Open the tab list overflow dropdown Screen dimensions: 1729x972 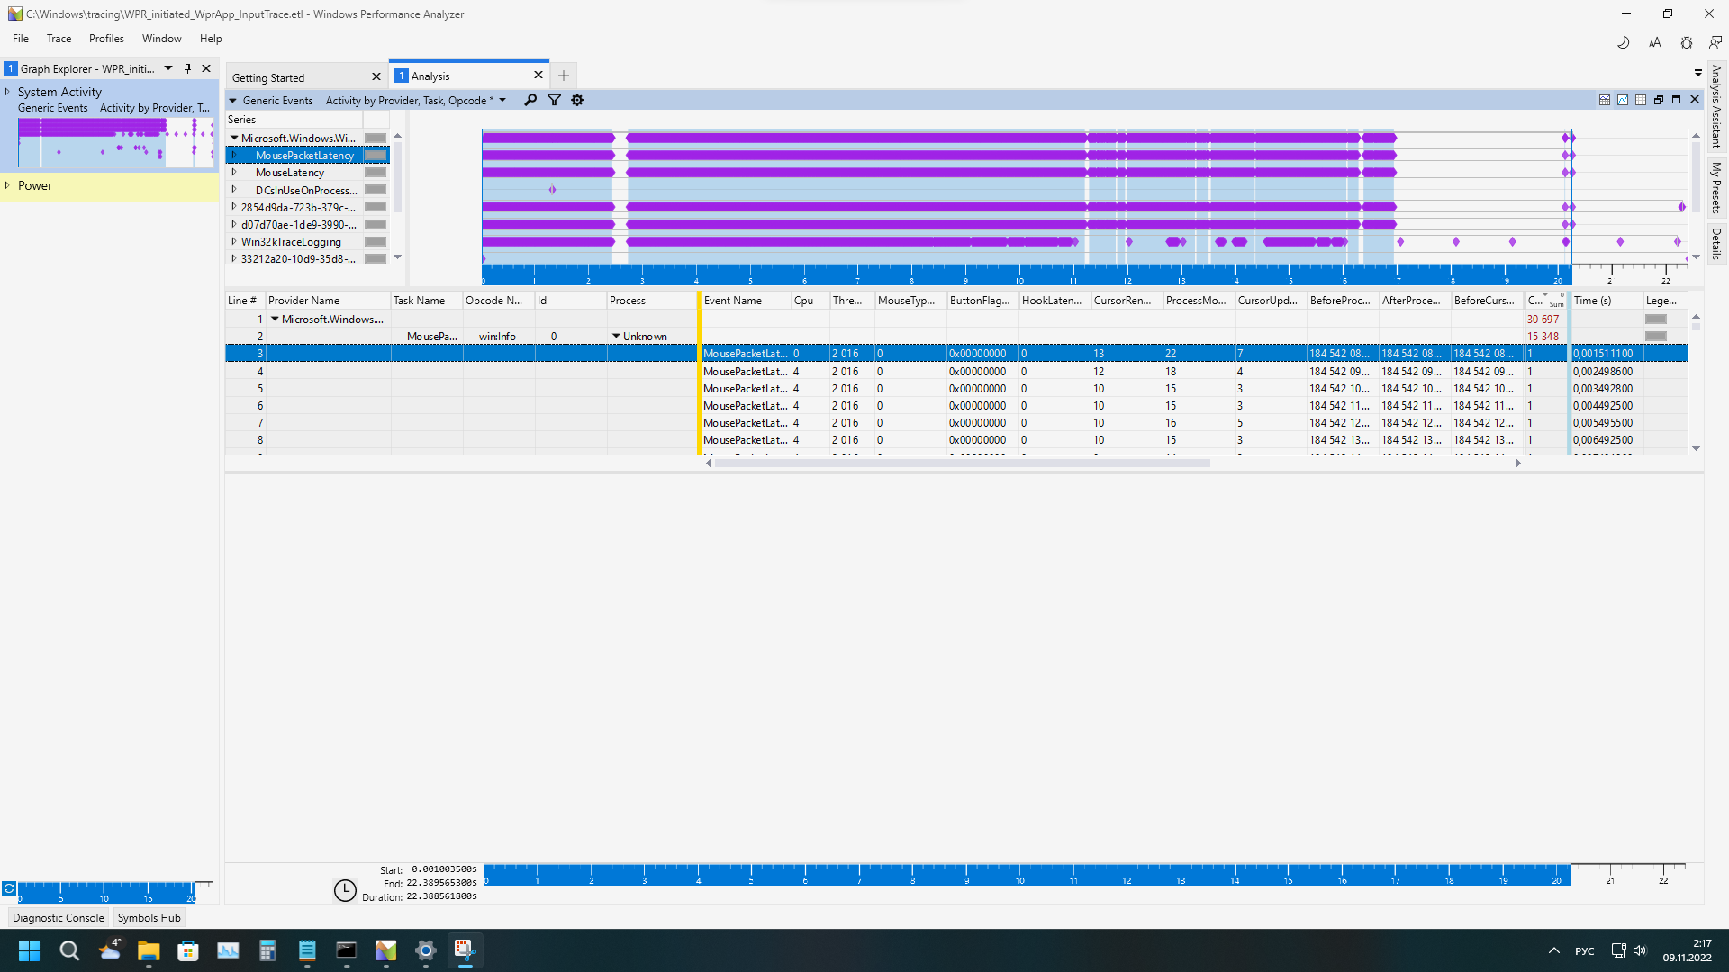[x=1697, y=73]
